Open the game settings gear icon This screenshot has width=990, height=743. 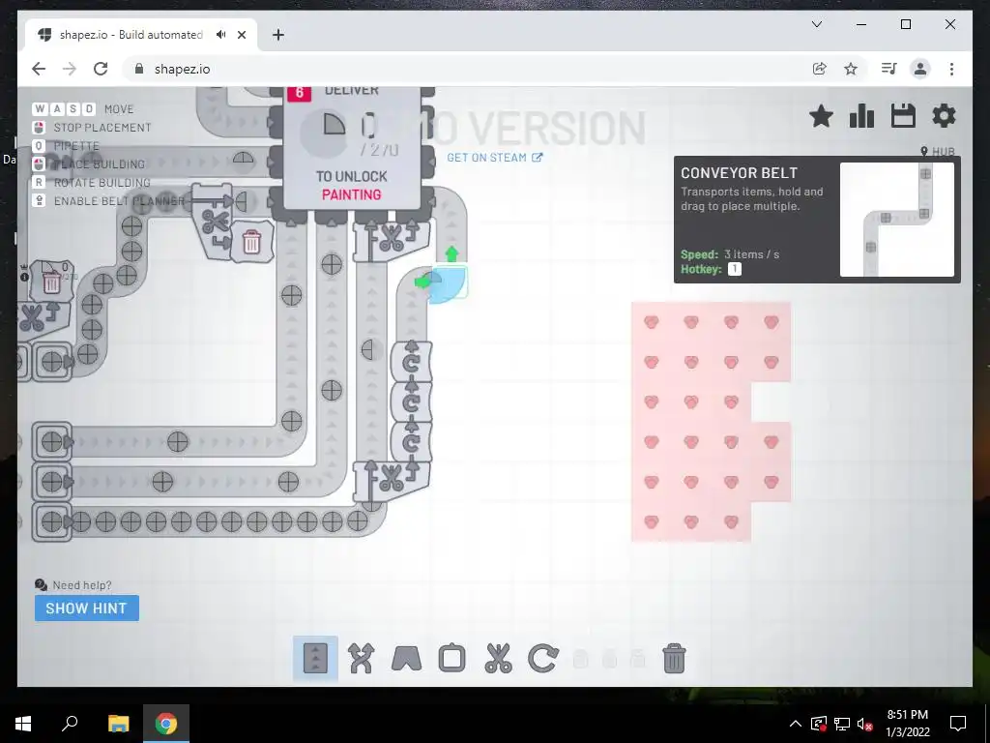click(x=944, y=116)
